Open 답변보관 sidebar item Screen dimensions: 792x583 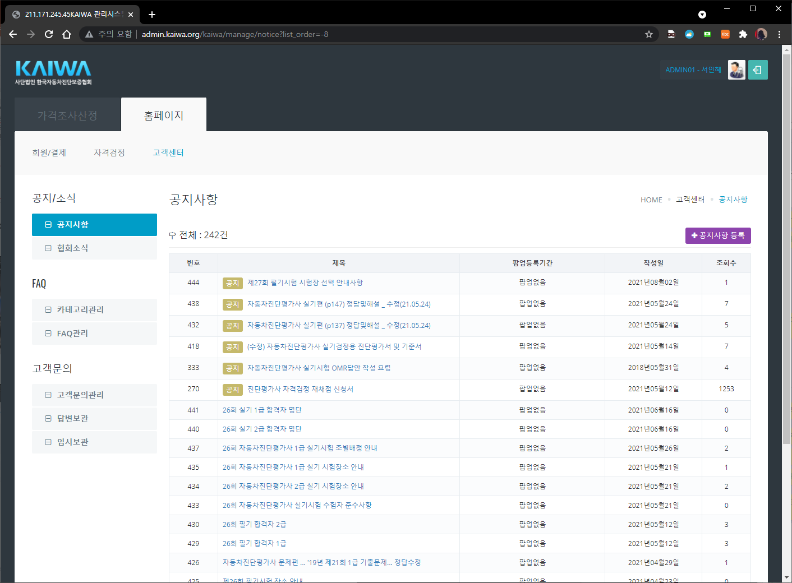point(94,419)
